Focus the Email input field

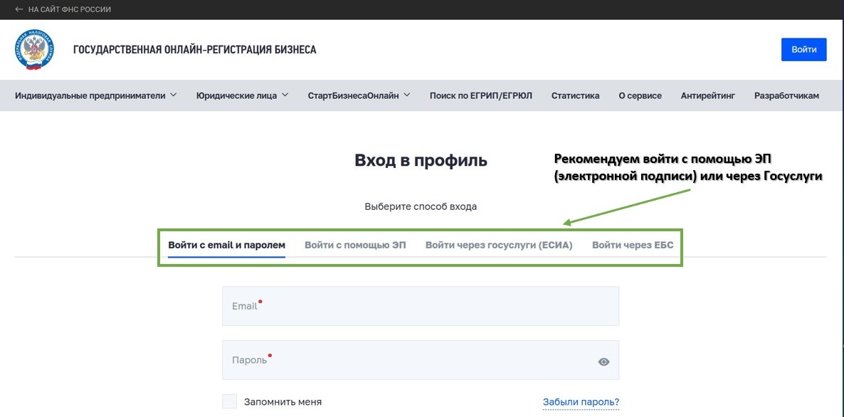421,305
